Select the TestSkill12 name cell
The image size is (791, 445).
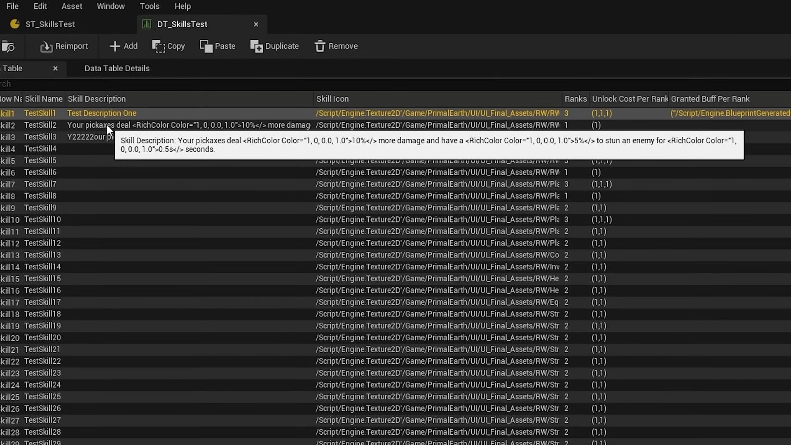pyautogui.click(x=42, y=243)
